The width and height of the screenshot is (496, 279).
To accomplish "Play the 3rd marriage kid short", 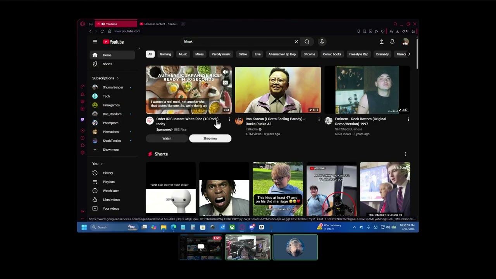I will point(278,189).
